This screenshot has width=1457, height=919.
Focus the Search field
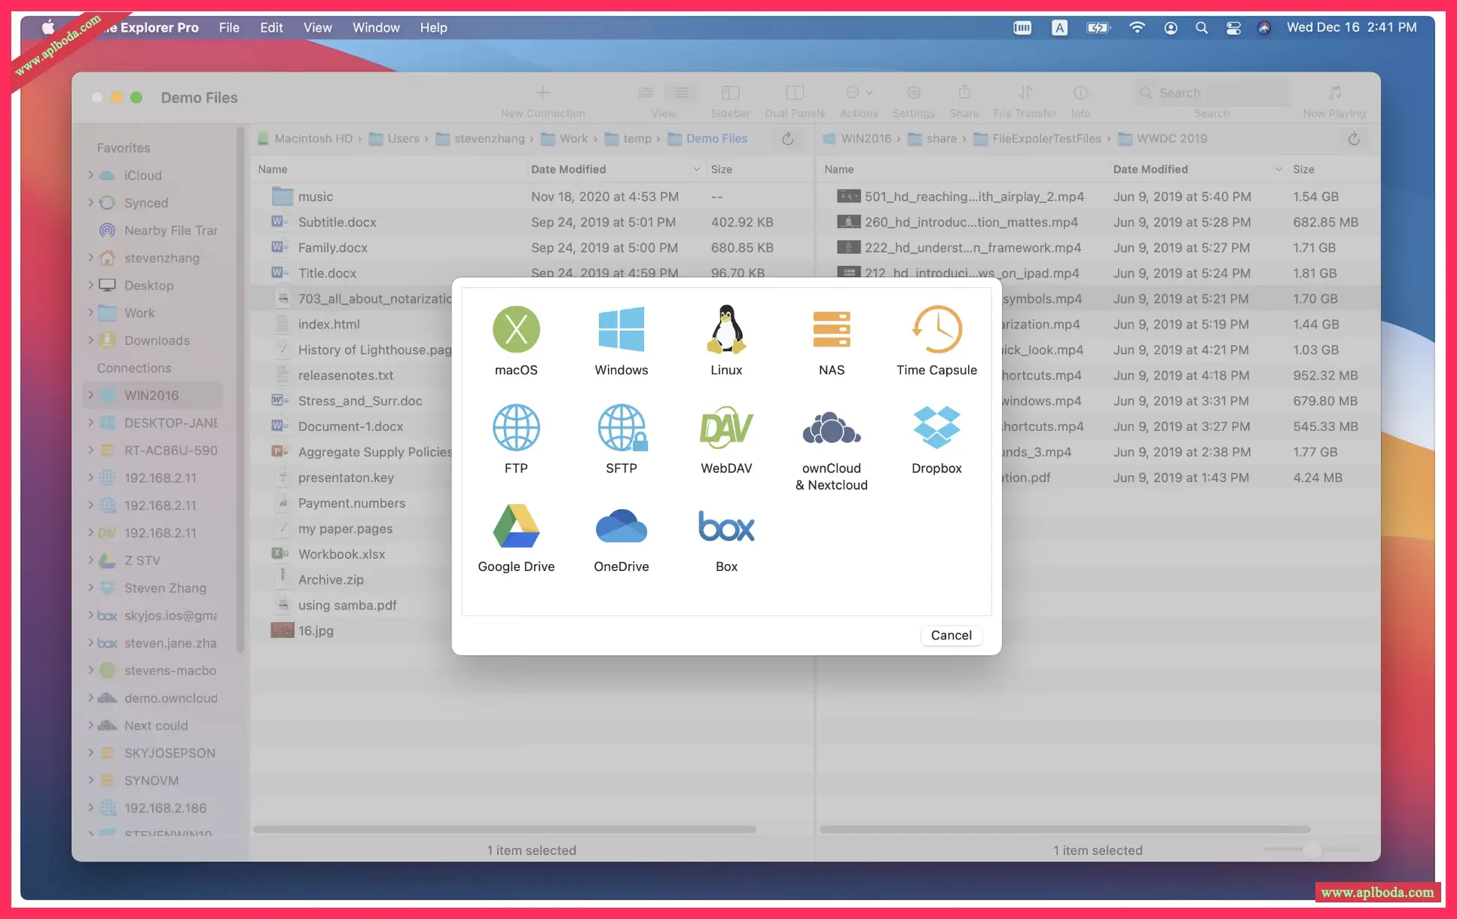[x=1211, y=93]
